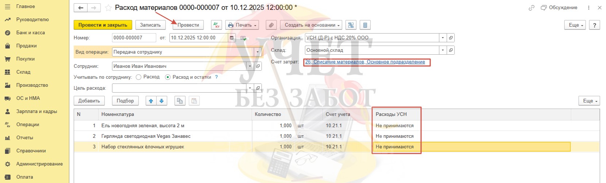Expand the Склад dropdown arrow
Image resolution: width=606 pixels, height=183 pixels.
(x=443, y=50)
